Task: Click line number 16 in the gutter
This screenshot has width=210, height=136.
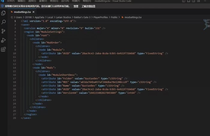Action: [x=15, y=75]
